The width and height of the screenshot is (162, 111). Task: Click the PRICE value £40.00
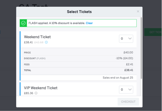coord(128,52)
